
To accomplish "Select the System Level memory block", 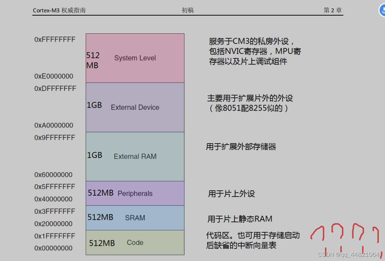I will [x=135, y=58].
